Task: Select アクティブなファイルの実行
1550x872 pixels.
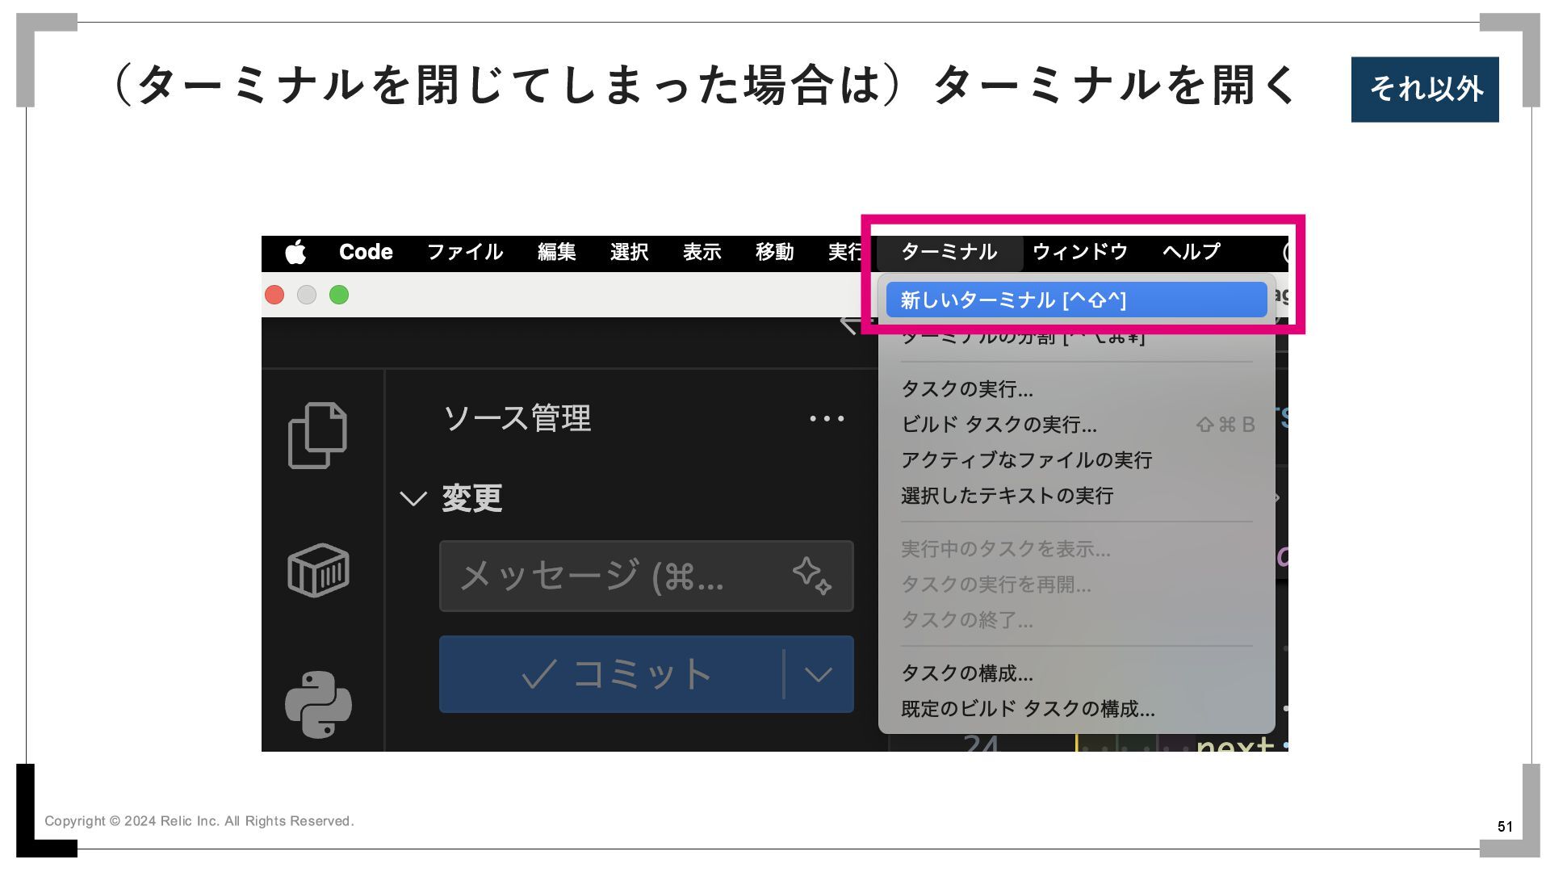Action: click(1076, 460)
